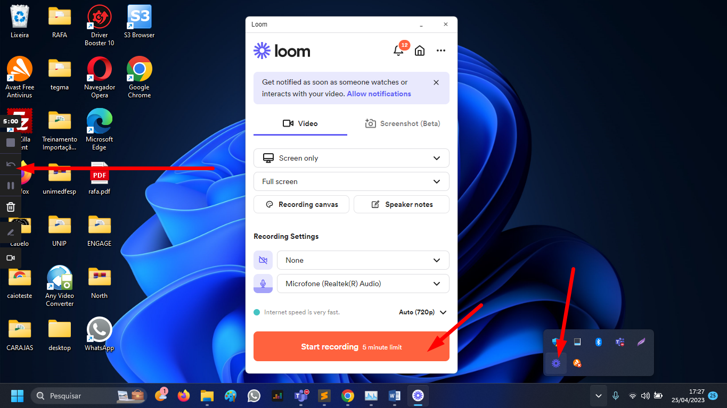Open Google Chrome from the taskbar
This screenshot has width=727, height=408.
348,396
